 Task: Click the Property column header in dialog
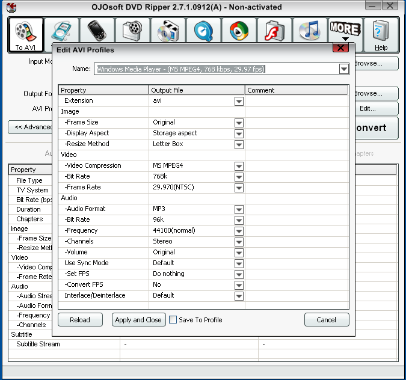(103, 90)
